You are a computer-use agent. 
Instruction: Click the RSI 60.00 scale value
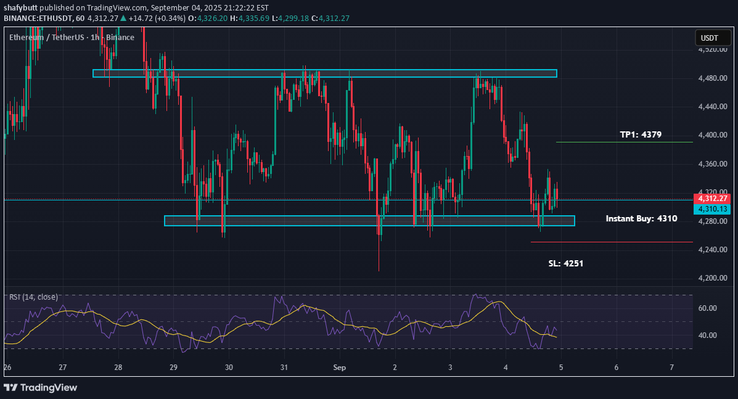point(707,308)
